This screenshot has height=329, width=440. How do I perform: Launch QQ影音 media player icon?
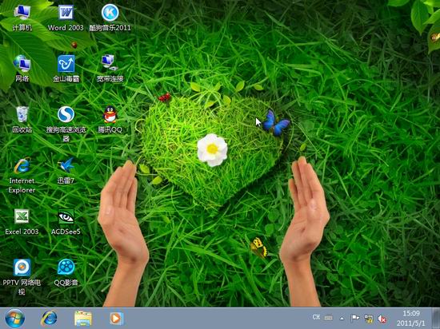tap(66, 272)
